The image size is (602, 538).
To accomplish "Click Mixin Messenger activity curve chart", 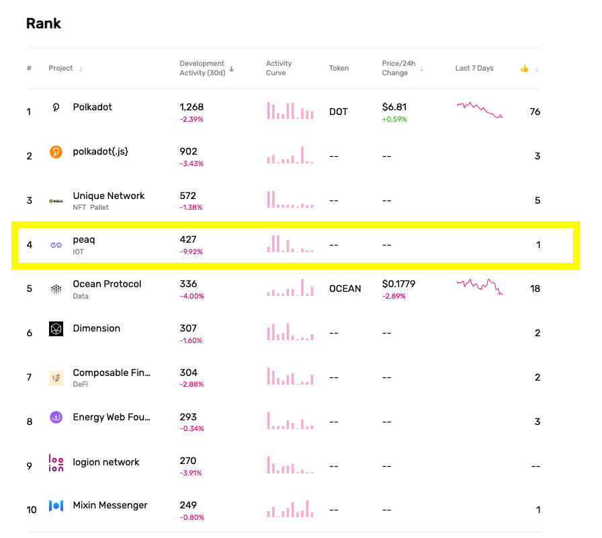I will click(x=290, y=509).
